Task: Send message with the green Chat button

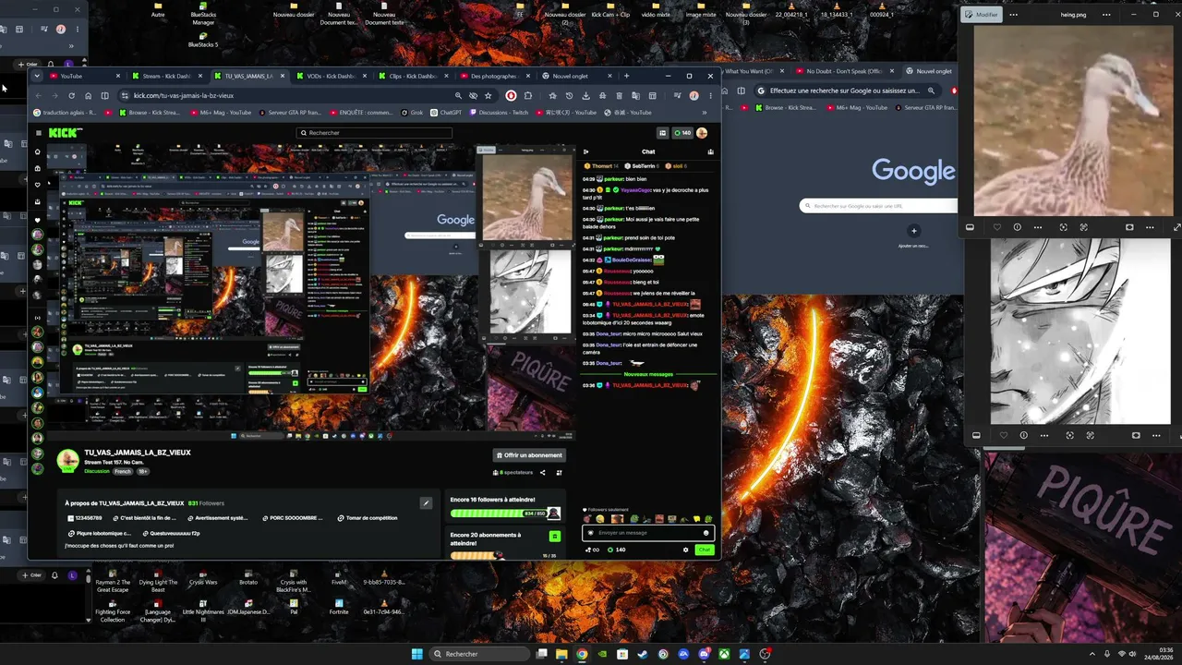Action: click(705, 550)
